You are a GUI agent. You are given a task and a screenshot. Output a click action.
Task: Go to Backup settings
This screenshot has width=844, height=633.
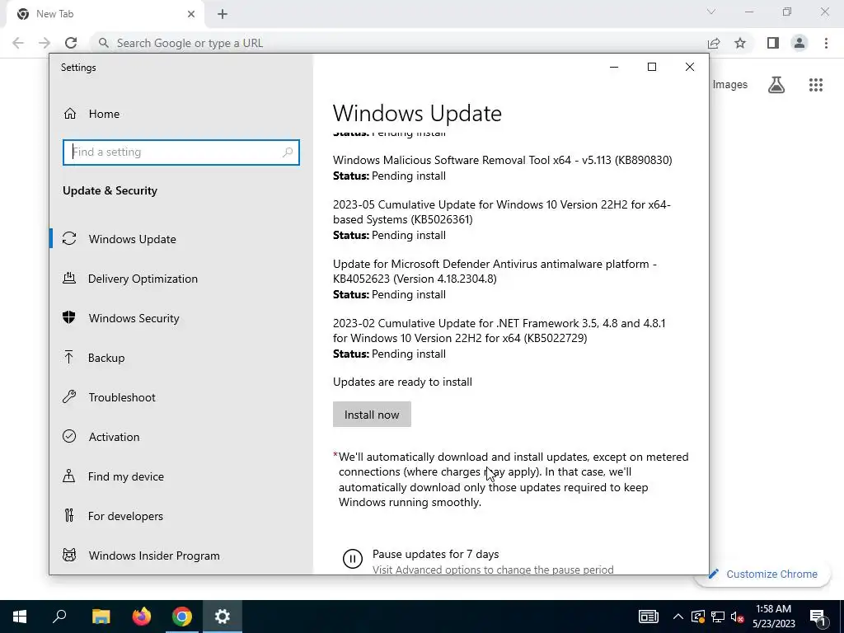(106, 358)
